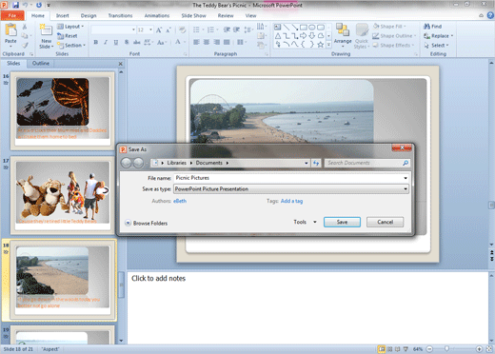Click the Reset slide button
This screenshot has height=354, width=495.
[68, 36]
